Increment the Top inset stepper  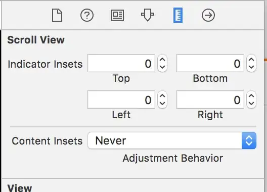[x=162, y=59]
